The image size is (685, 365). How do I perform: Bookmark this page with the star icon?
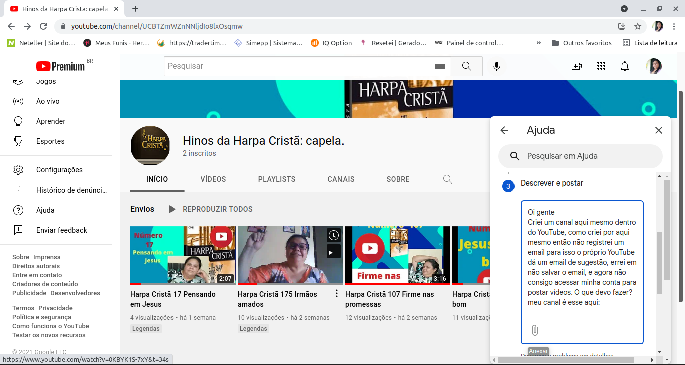[x=638, y=26]
